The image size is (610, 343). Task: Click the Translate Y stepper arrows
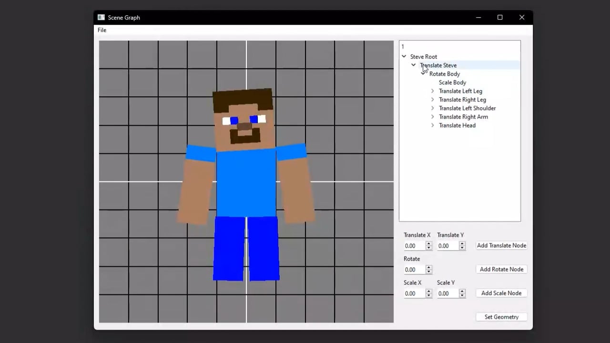(x=462, y=246)
